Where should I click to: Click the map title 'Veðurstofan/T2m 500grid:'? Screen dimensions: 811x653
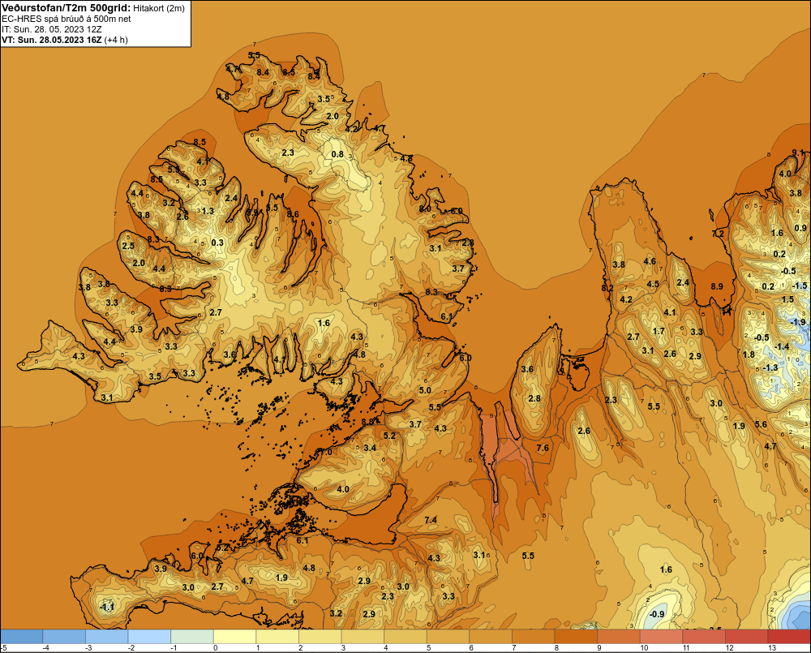[66, 7]
